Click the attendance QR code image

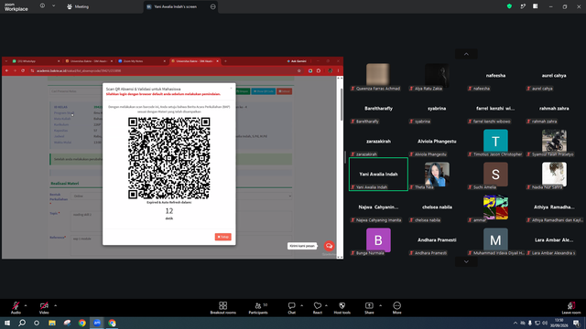coord(168,158)
